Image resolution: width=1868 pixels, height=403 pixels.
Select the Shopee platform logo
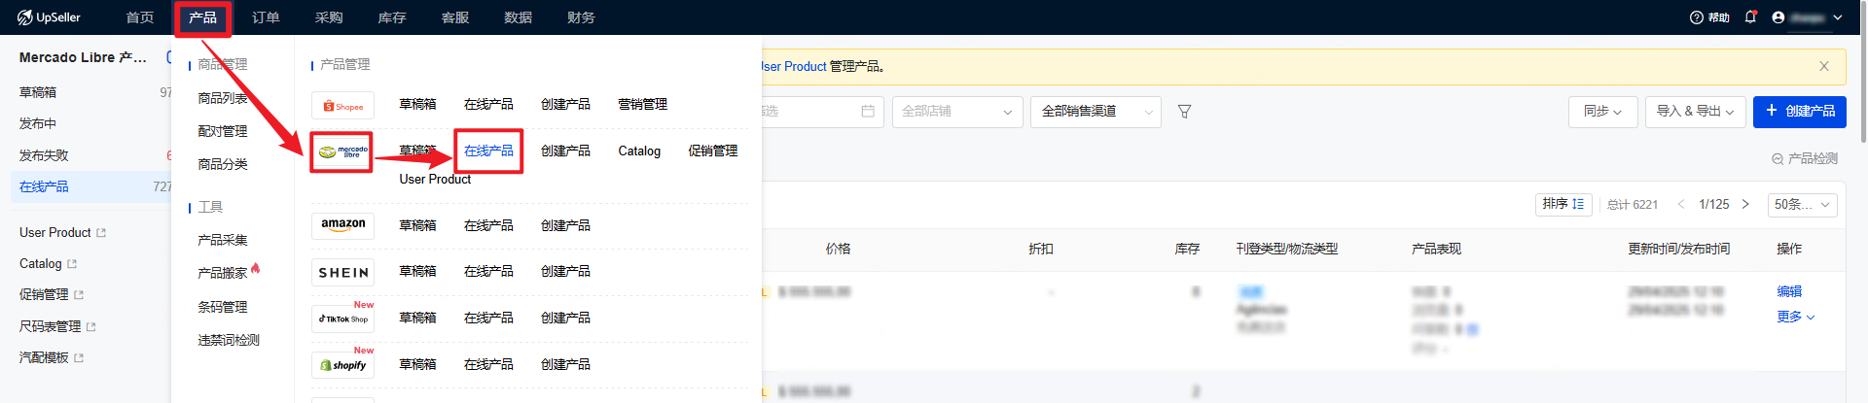point(342,105)
